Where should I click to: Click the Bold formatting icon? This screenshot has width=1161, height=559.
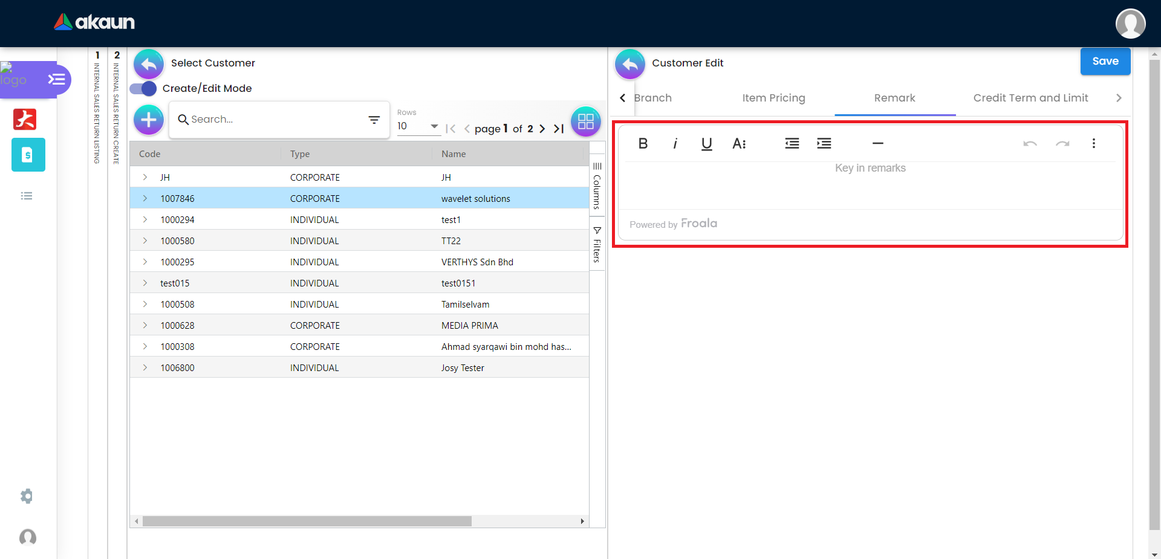coord(643,143)
